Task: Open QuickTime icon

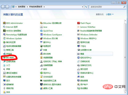Action: click(x=41, y=31)
